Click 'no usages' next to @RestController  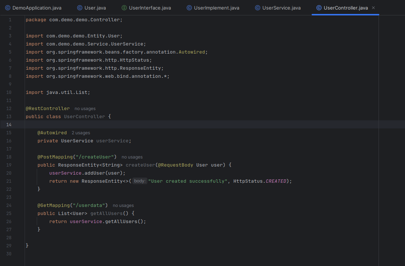click(x=85, y=108)
